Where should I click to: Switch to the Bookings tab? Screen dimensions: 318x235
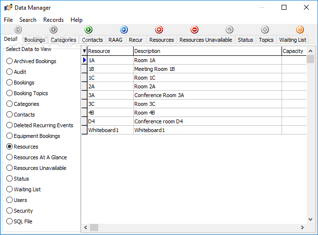pos(35,40)
